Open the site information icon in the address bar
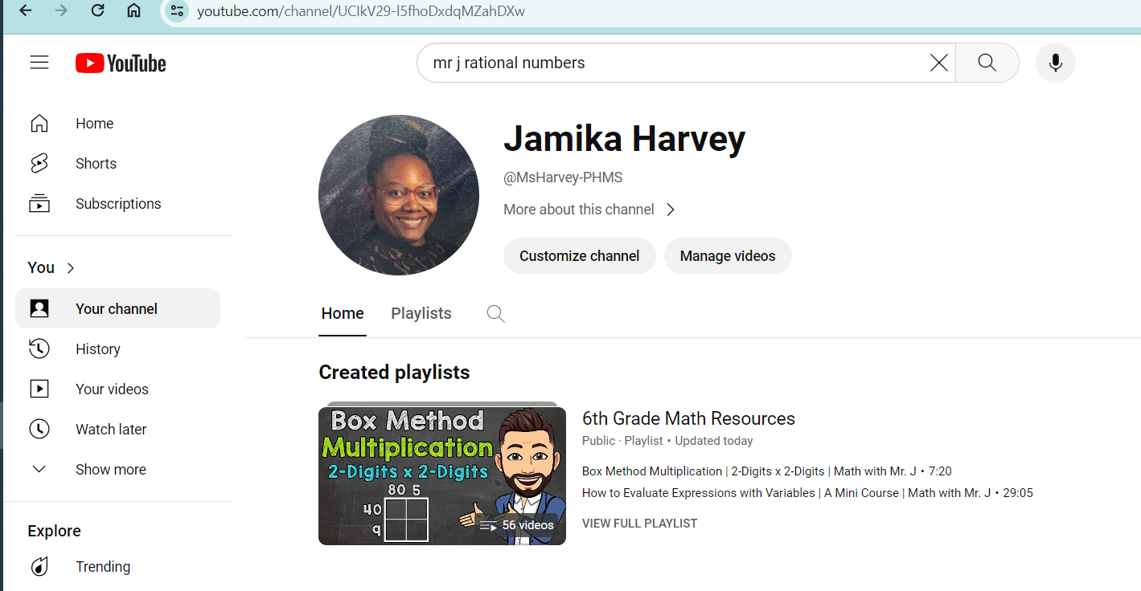Screen dimensions: 1141x591 (178, 11)
